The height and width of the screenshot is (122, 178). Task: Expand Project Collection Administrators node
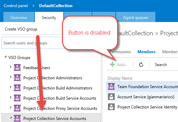(11, 77)
